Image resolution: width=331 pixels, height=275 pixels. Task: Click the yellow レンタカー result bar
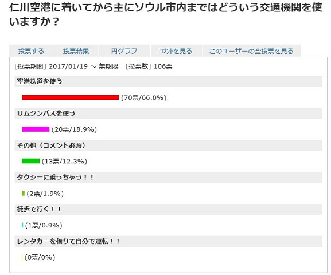pyautogui.click(x=22, y=257)
